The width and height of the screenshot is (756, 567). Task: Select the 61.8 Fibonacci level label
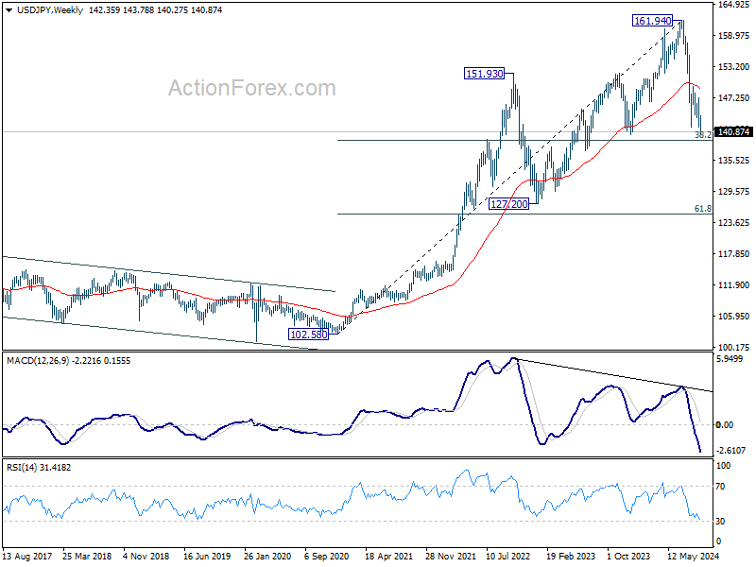pos(702,209)
